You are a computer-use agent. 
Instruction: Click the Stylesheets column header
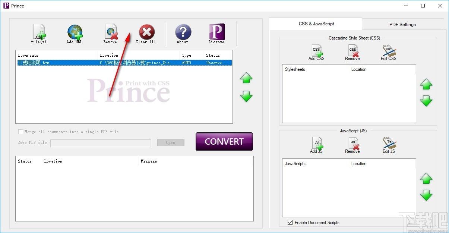pos(316,69)
